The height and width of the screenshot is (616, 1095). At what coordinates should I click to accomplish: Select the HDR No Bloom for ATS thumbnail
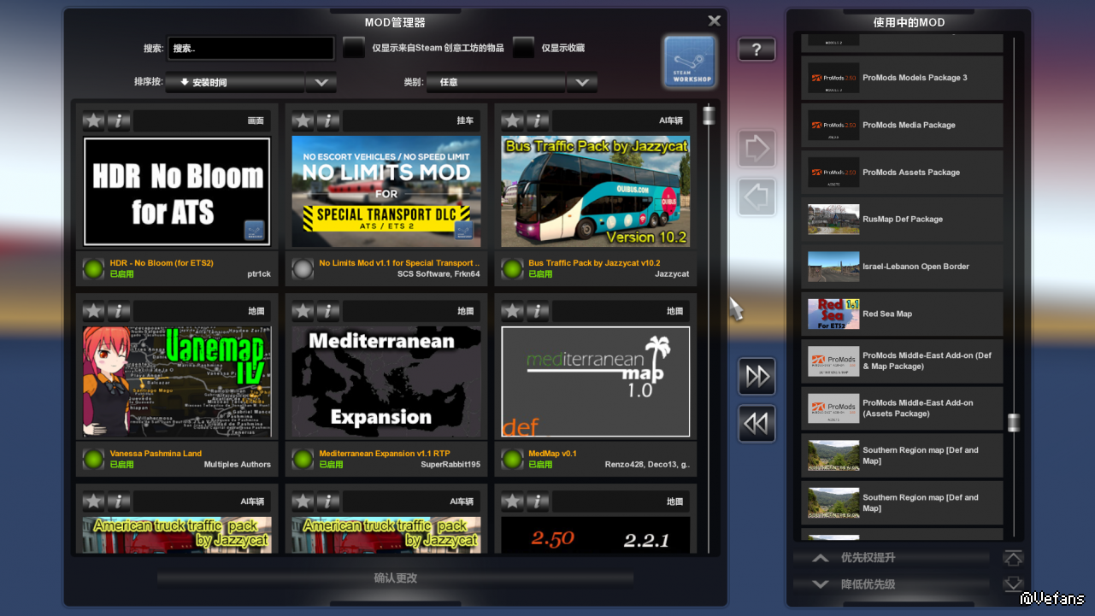click(177, 192)
